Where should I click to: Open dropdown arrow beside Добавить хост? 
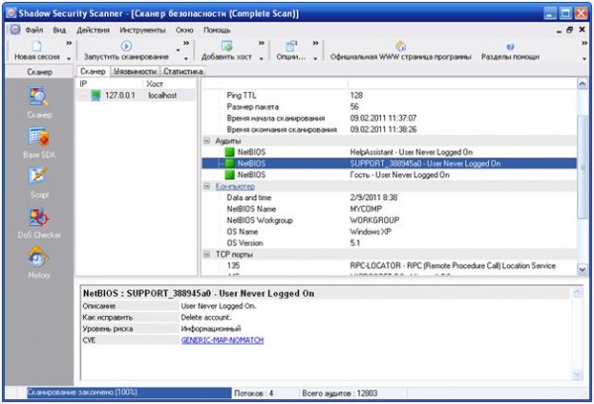coord(261,58)
